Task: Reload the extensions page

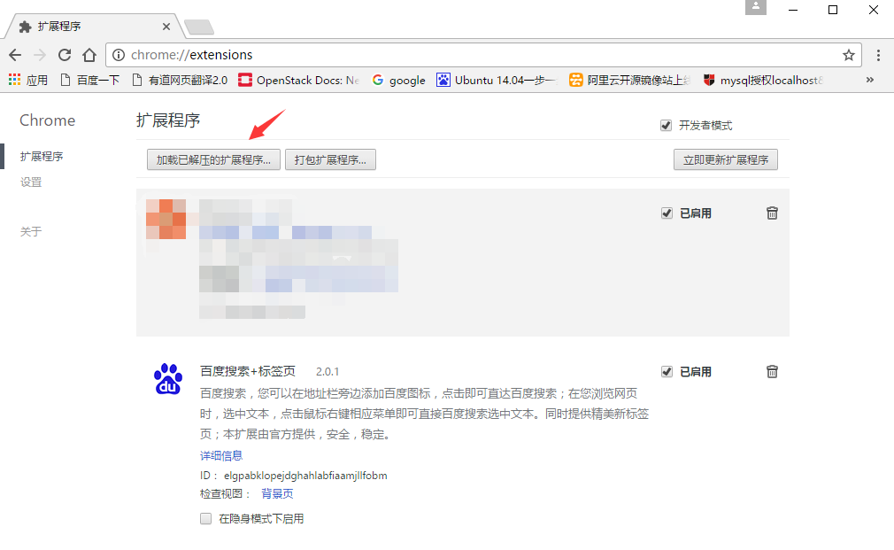Action: pos(65,55)
